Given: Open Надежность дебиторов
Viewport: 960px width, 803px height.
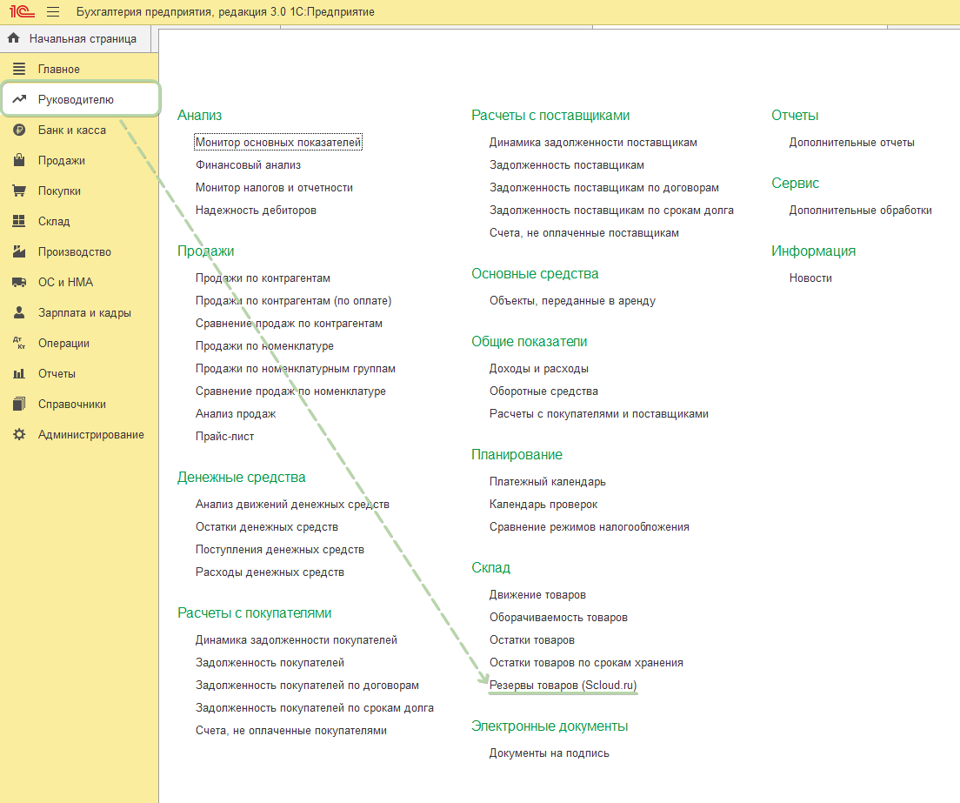Looking at the screenshot, I should (x=256, y=210).
